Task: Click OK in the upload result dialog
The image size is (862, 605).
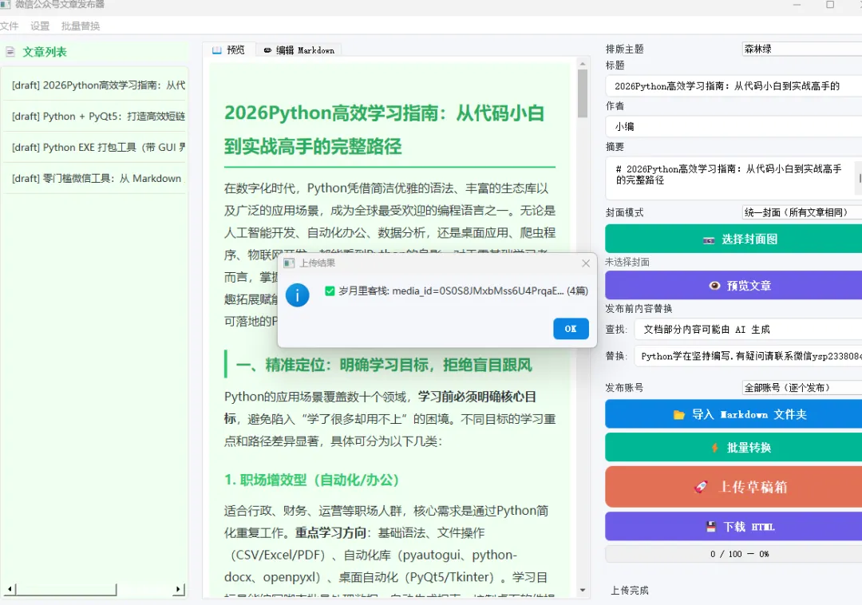Action: tap(571, 329)
